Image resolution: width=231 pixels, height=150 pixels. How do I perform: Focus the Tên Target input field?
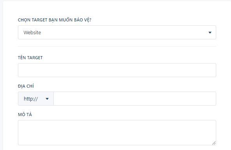click(117, 70)
